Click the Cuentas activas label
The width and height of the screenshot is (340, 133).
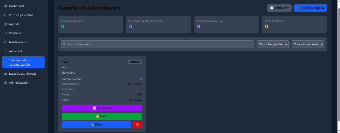coord(72,79)
